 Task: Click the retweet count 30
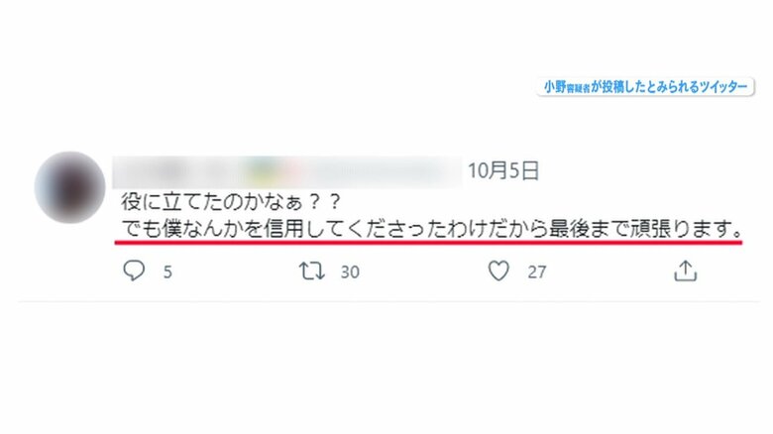click(x=350, y=271)
